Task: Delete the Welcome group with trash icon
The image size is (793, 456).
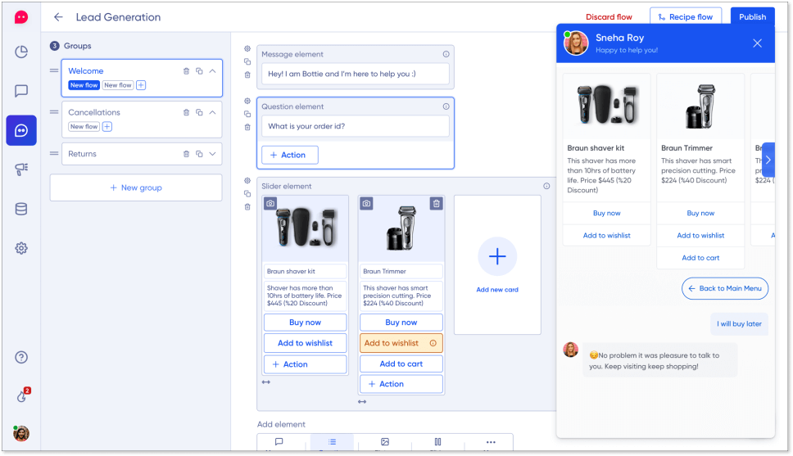Action: coord(186,71)
